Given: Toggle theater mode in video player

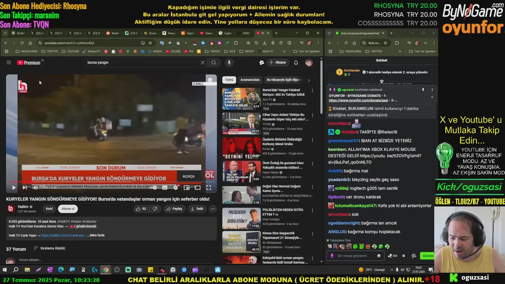Looking at the screenshot, I should tap(198, 188).
